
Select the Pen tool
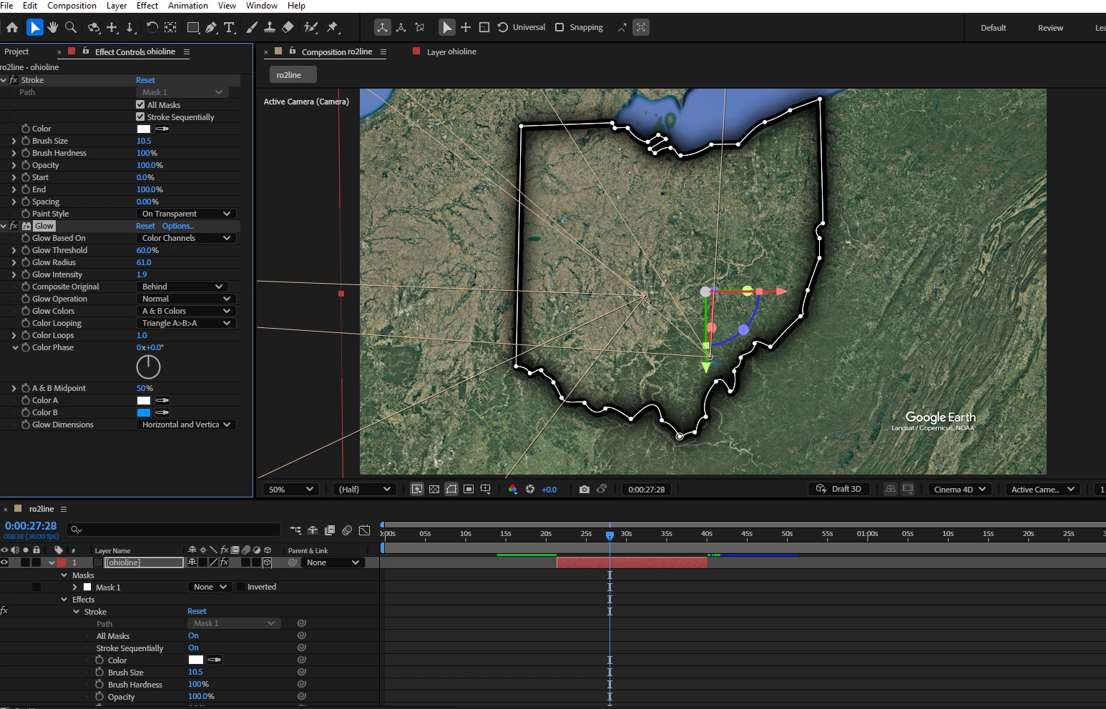tap(211, 27)
